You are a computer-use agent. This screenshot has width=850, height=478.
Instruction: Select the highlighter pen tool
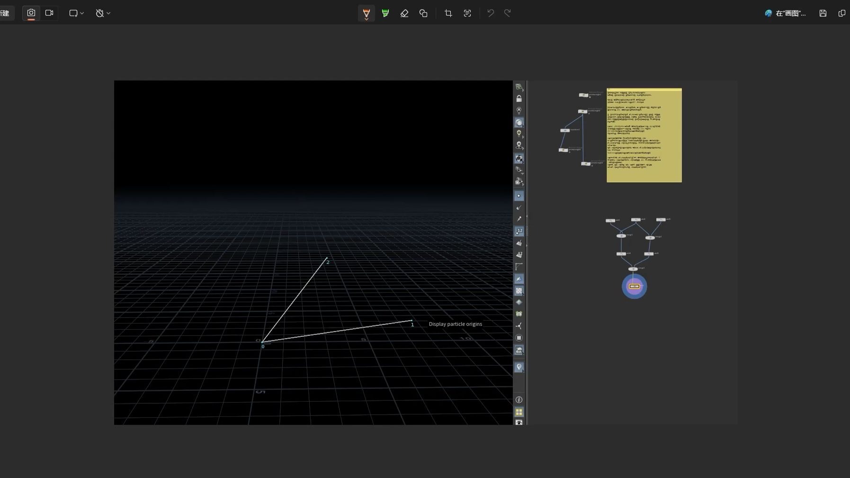point(385,13)
